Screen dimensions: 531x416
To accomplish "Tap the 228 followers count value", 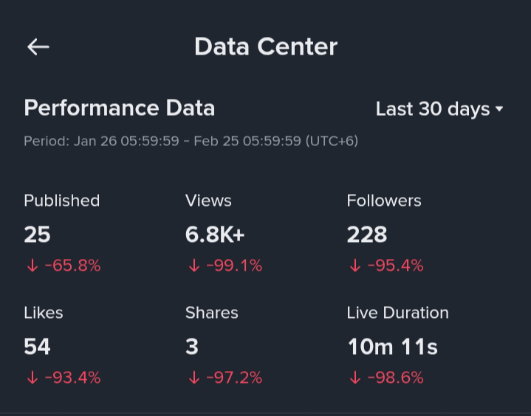I will (367, 235).
